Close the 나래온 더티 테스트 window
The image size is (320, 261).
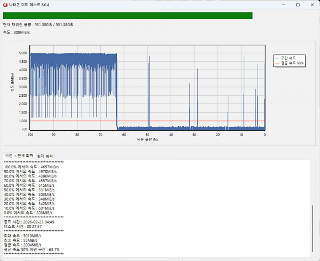click(x=311, y=5)
